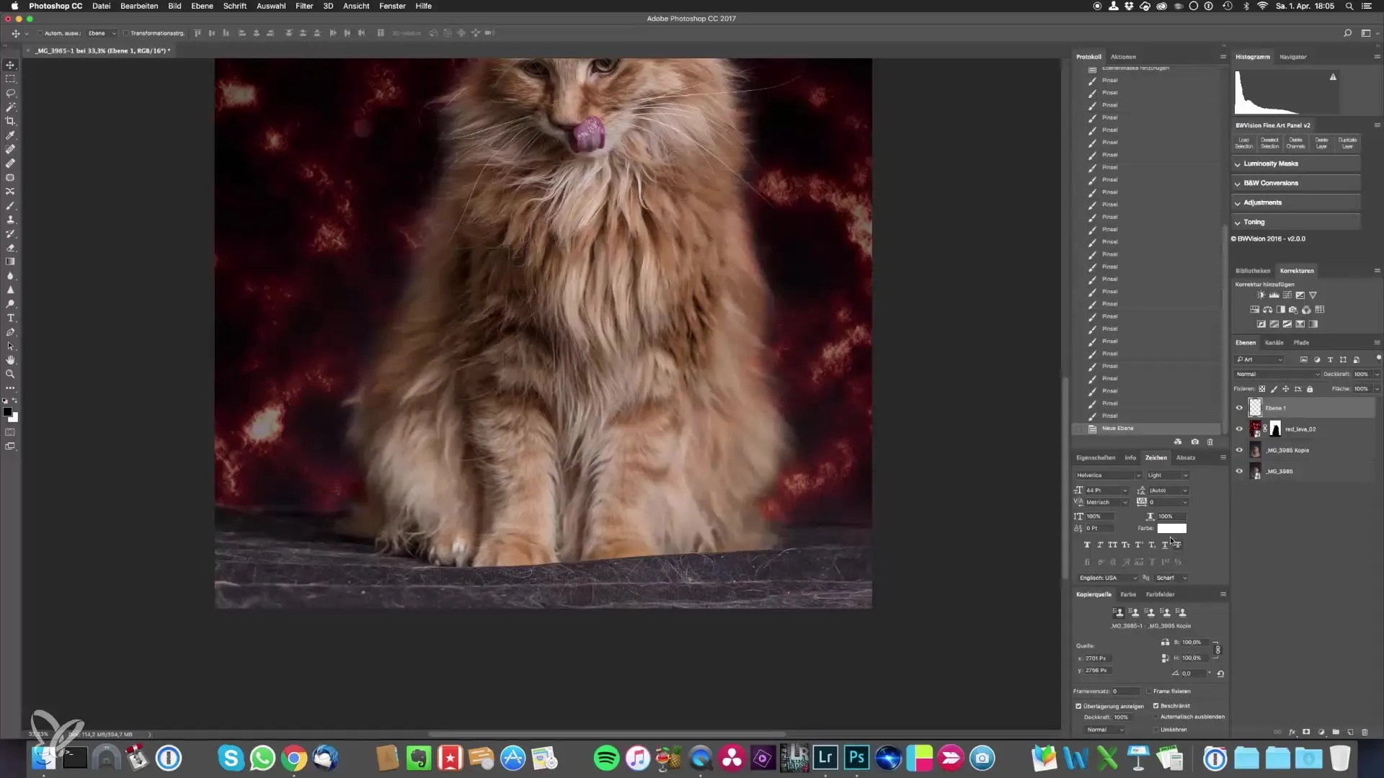
Task: Create snapshot with history camera icon
Action: click(x=1194, y=442)
